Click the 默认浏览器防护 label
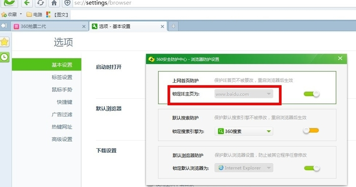This screenshot has width=356, height=187. [188, 155]
